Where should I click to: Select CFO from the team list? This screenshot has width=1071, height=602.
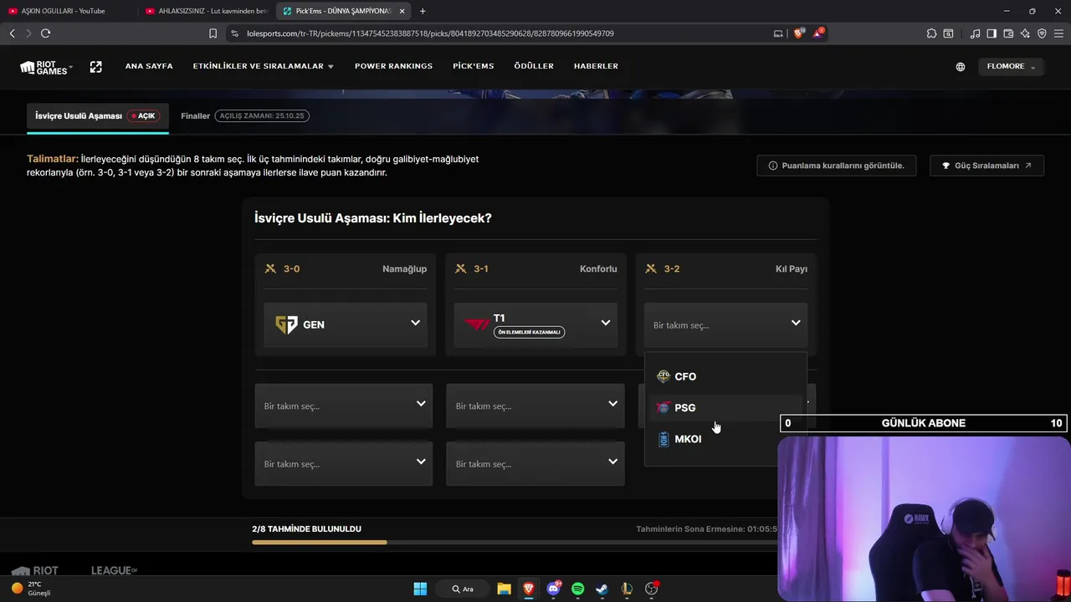click(x=725, y=376)
